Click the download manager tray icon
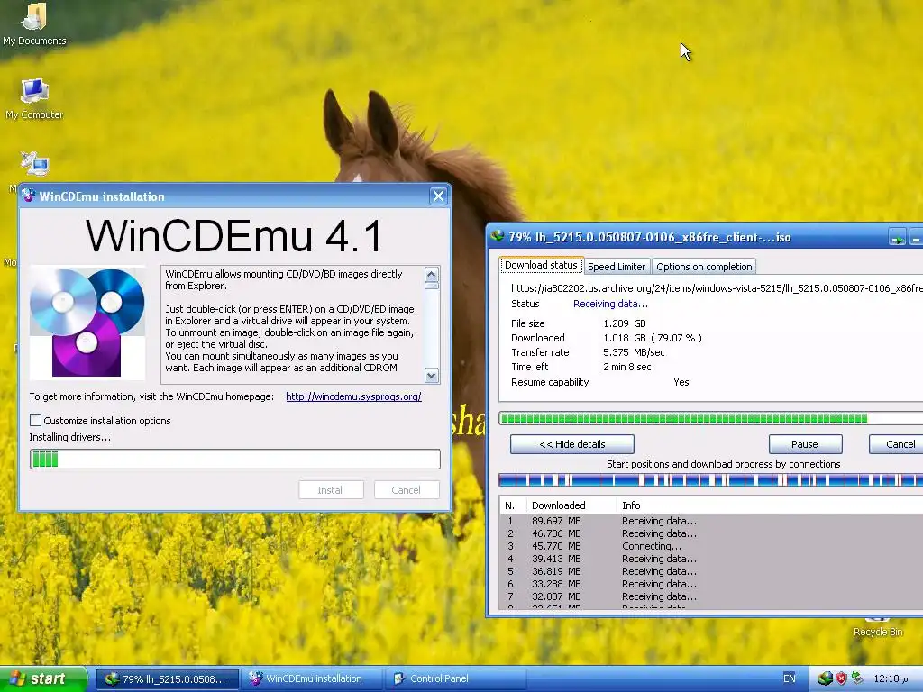The width and height of the screenshot is (923, 692). pyautogui.click(x=825, y=678)
